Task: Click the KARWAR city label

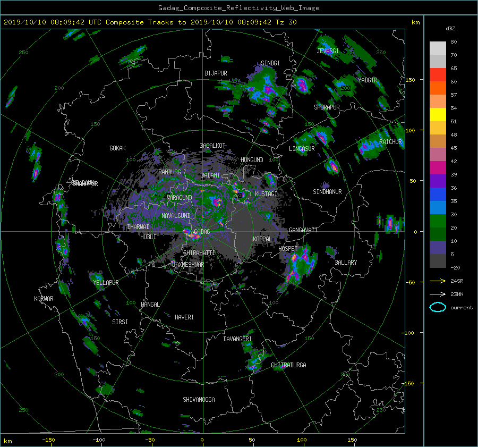Action: 44,299
